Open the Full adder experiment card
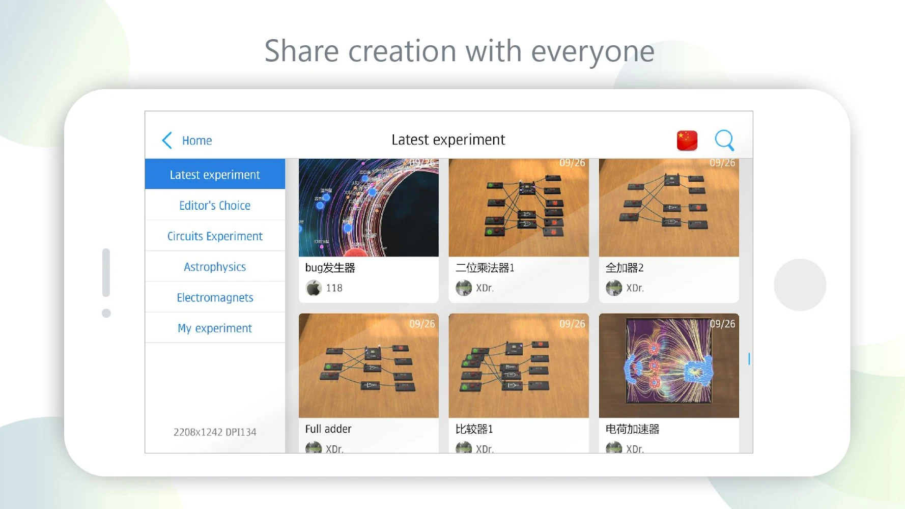Viewport: 905px width, 509px height. 369,383
